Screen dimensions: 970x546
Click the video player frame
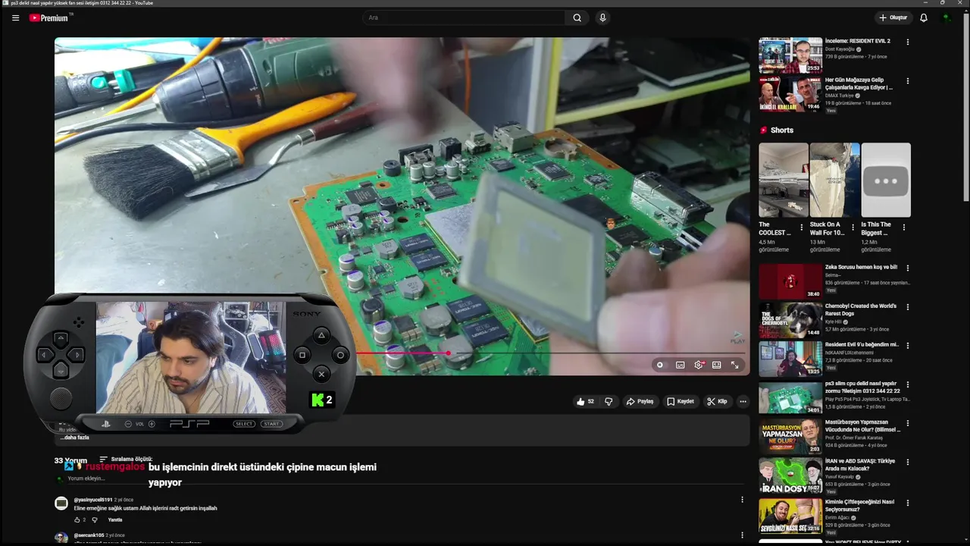pyautogui.click(x=402, y=206)
